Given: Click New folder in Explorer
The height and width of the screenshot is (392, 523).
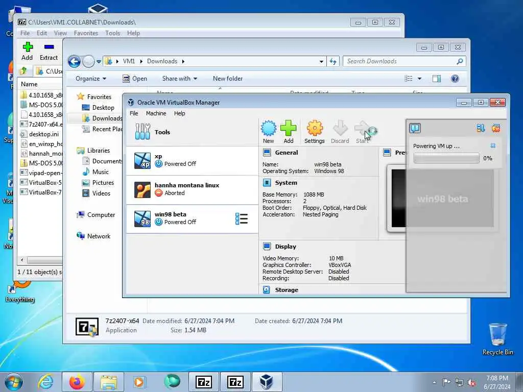Looking at the screenshot, I should point(228,79).
